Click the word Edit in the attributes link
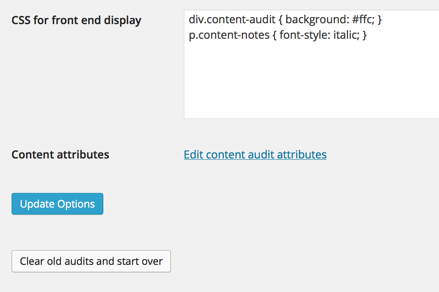The image size is (439, 292). pyautogui.click(x=194, y=155)
